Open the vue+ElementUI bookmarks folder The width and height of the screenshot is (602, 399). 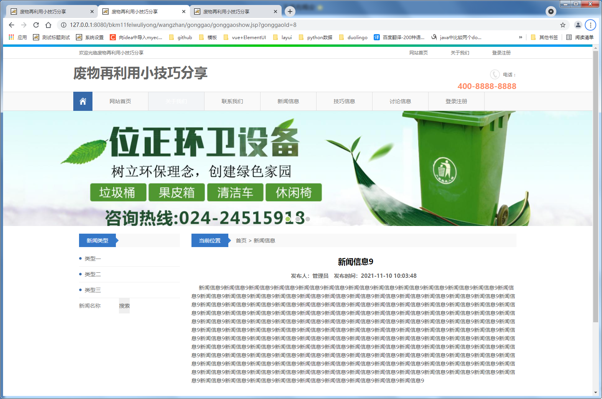point(244,37)
